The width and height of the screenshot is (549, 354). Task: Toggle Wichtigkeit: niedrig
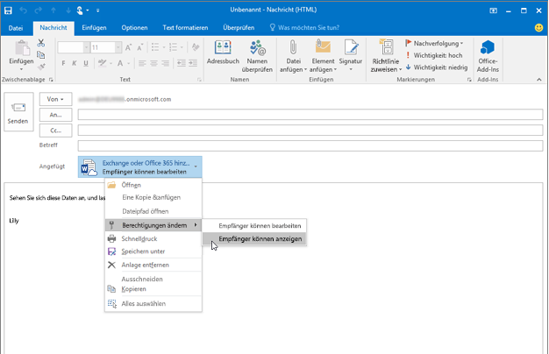439,67
